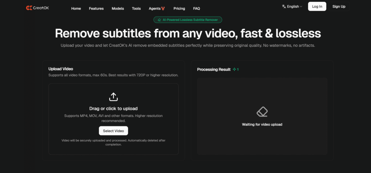The height and width of the screenshot is (173, 371).
Task: Click the upload arrow icon
Action: [x=113, y=96]
